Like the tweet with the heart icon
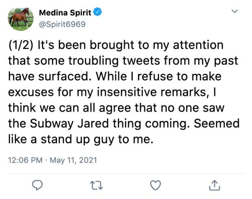The width and height of the screenshot is (252, 199). click(154, 185)
